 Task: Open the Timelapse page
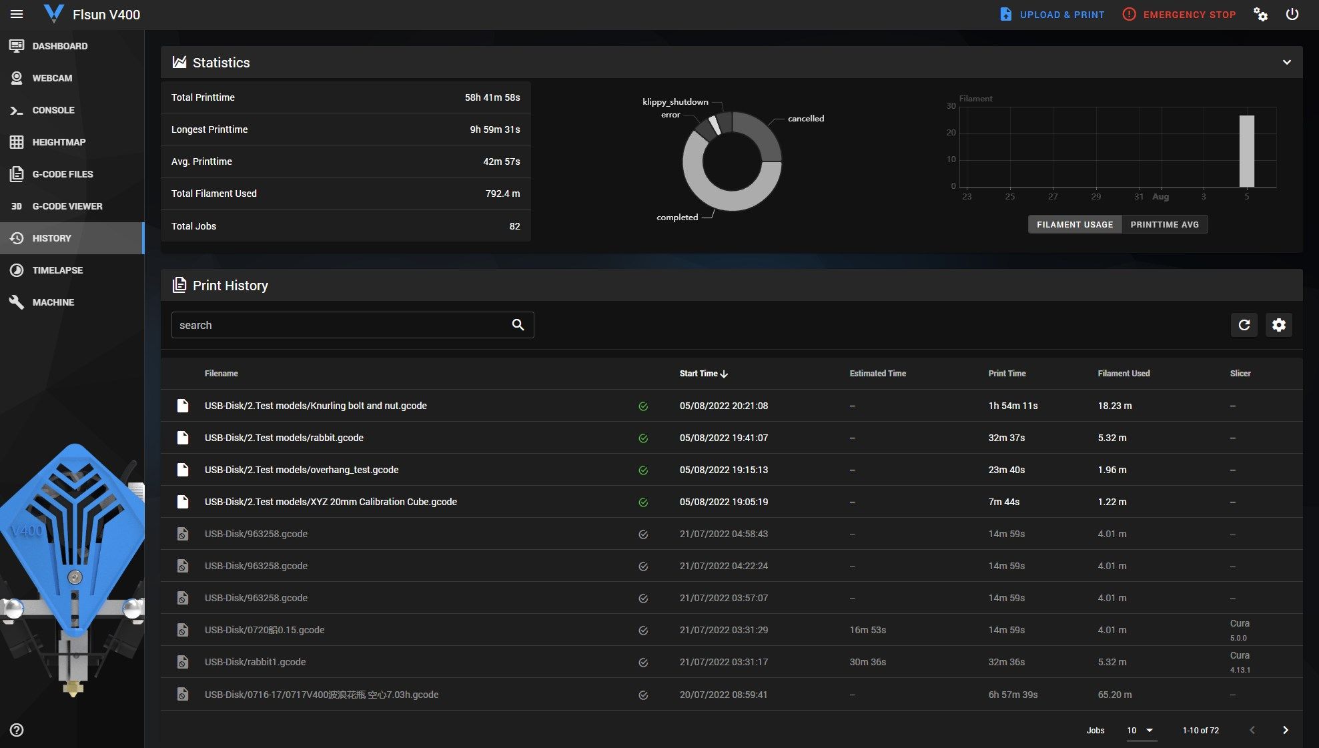pyautogui.click(x=72, y=270)
